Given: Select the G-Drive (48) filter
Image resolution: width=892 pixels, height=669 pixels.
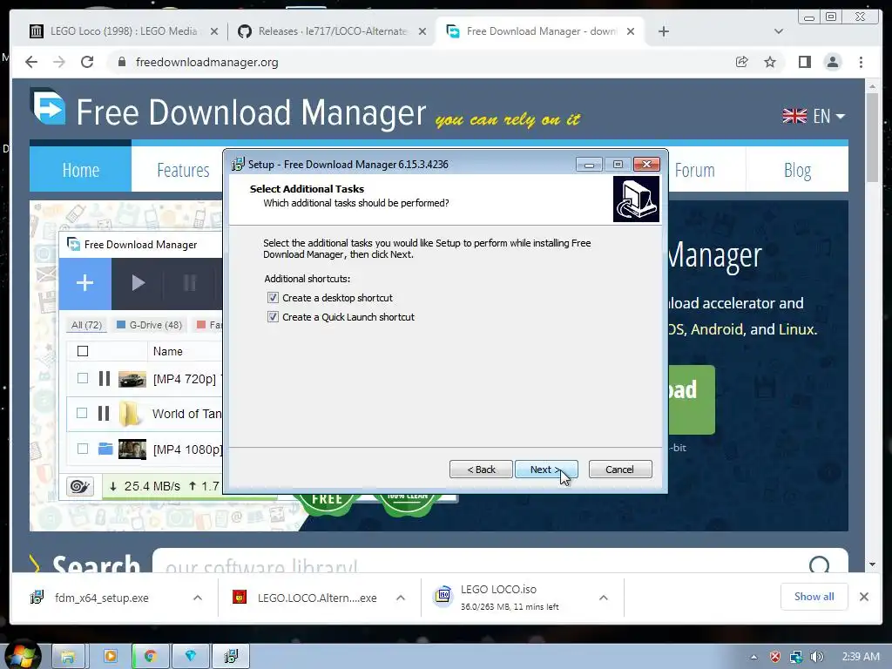Looking at the screenshot, I should pyautogui.click(x=149, y=325).
